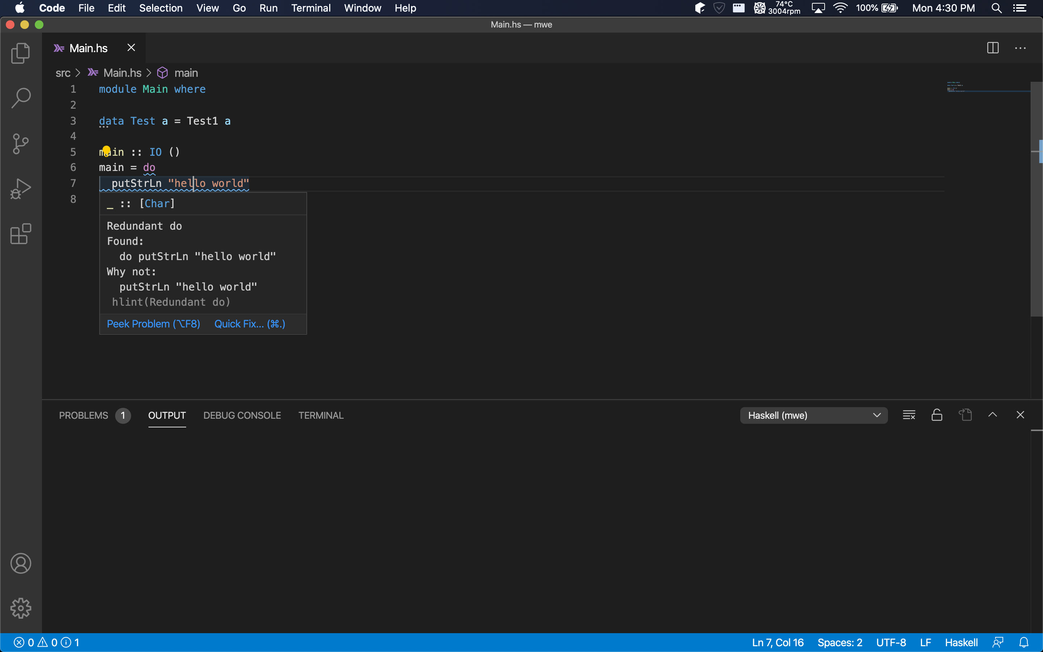Click main symbol in the breadcrumb
The image size is (1043, 652).
186,73
